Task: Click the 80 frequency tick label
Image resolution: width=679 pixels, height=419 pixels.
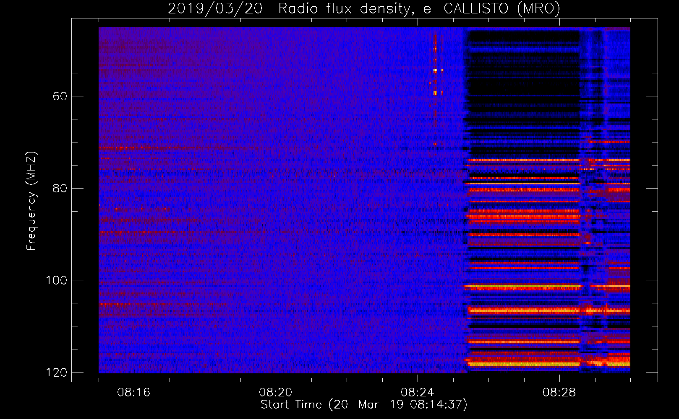Action: pos(60,188)
